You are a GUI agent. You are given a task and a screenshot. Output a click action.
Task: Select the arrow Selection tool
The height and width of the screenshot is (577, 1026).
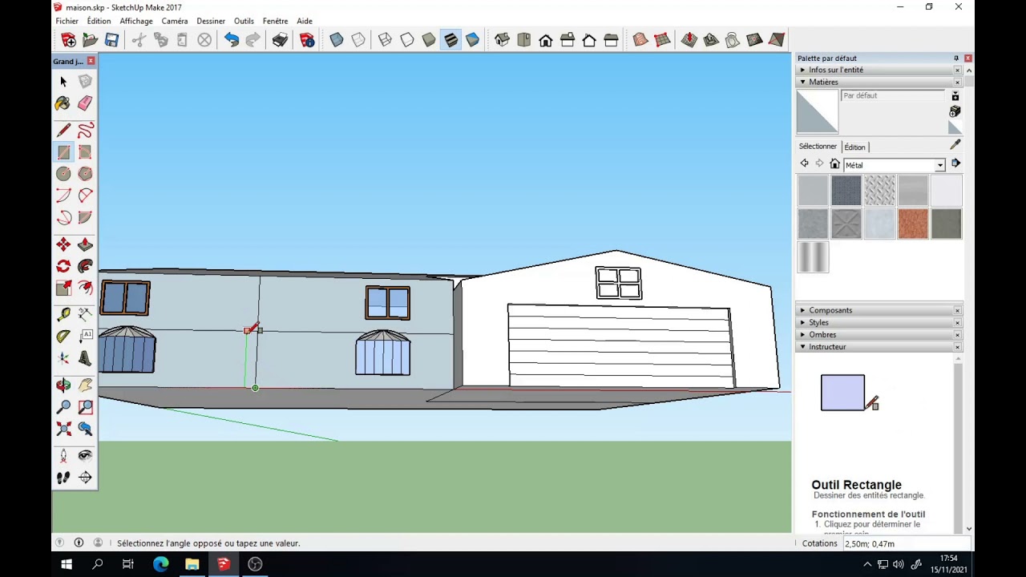click(63, 82)
